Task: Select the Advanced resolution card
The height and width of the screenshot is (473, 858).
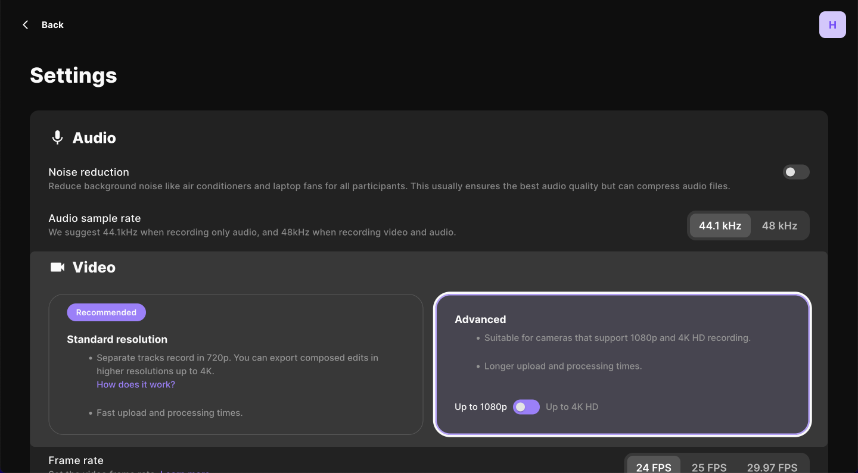Action: pyautogui.click(x=623, y=364)
